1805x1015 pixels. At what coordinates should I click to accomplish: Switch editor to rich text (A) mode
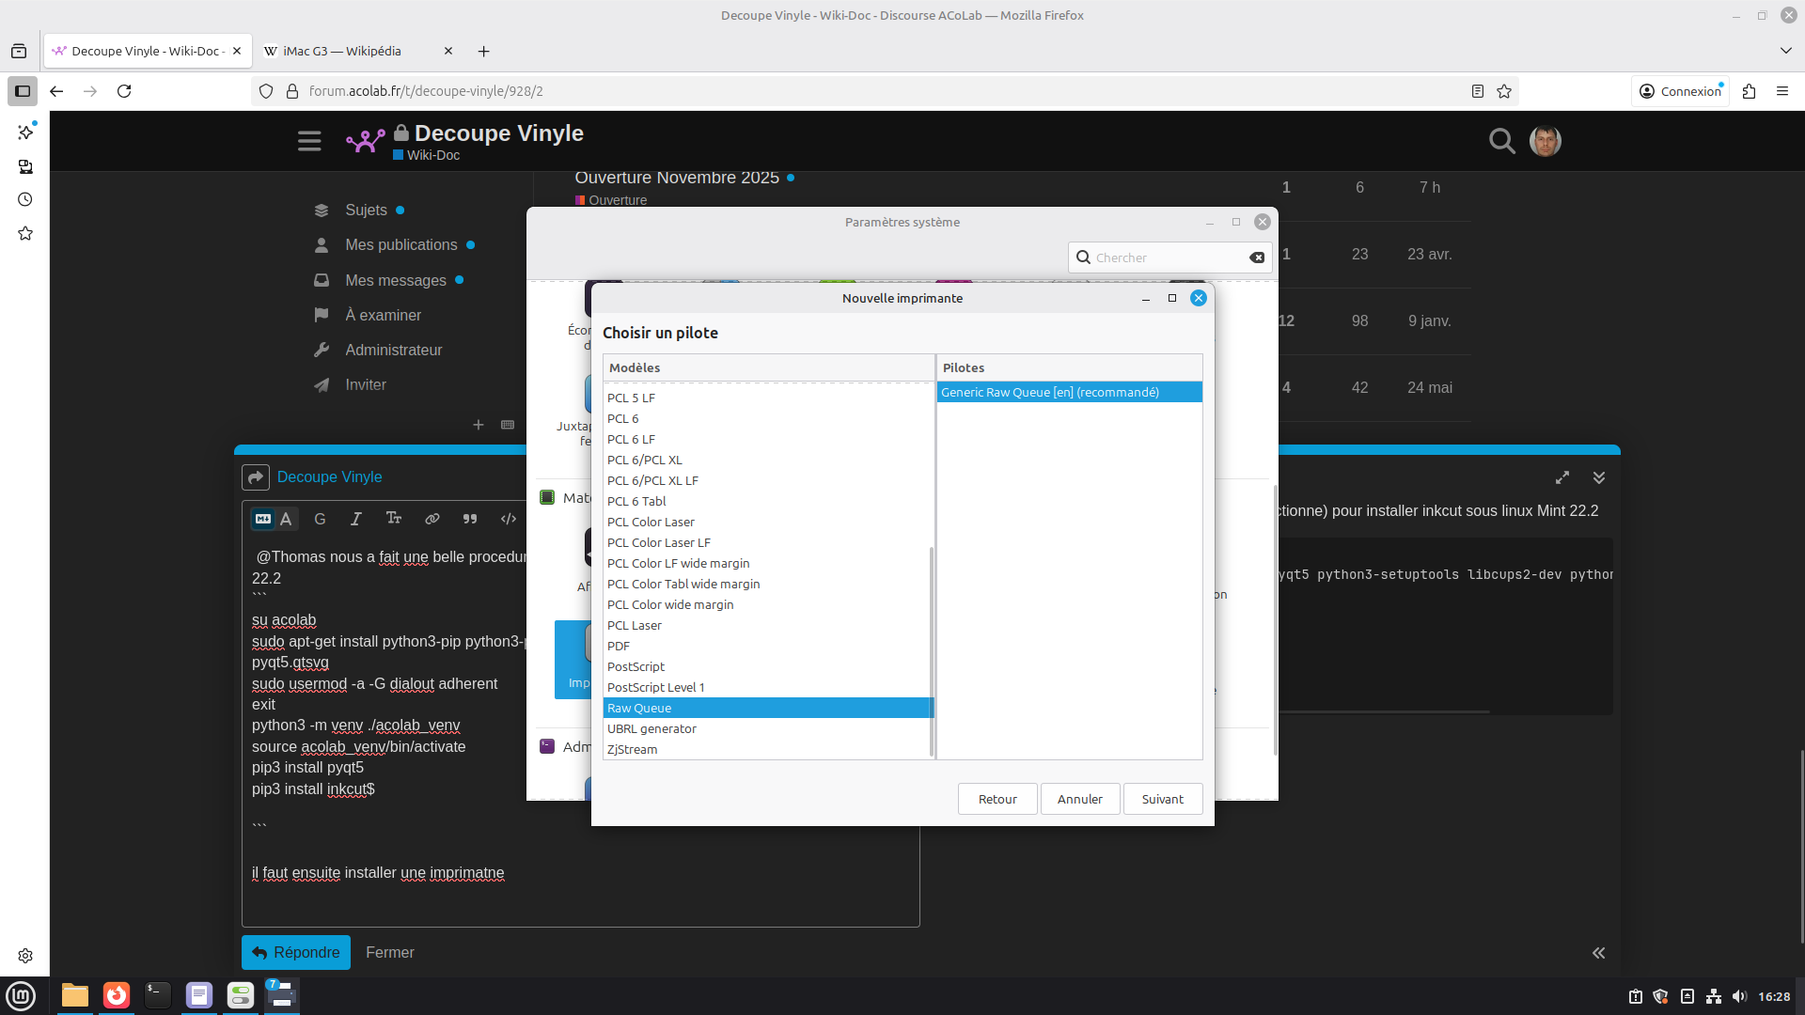[286, 519]
